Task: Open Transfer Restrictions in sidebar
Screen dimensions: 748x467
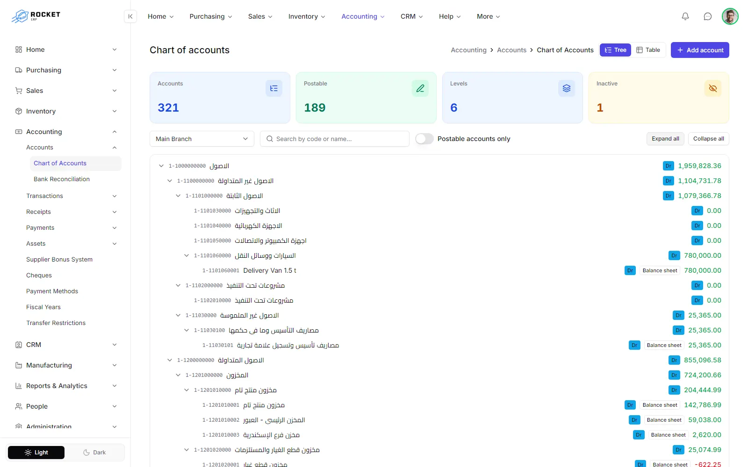Action: click(x=56, y=323)
